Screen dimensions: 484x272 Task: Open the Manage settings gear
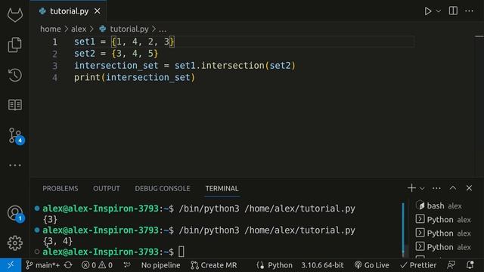click(x=15, y=243)
